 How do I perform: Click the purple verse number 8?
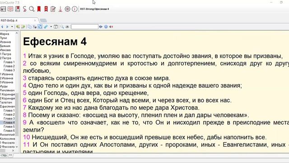pos(25,115)
